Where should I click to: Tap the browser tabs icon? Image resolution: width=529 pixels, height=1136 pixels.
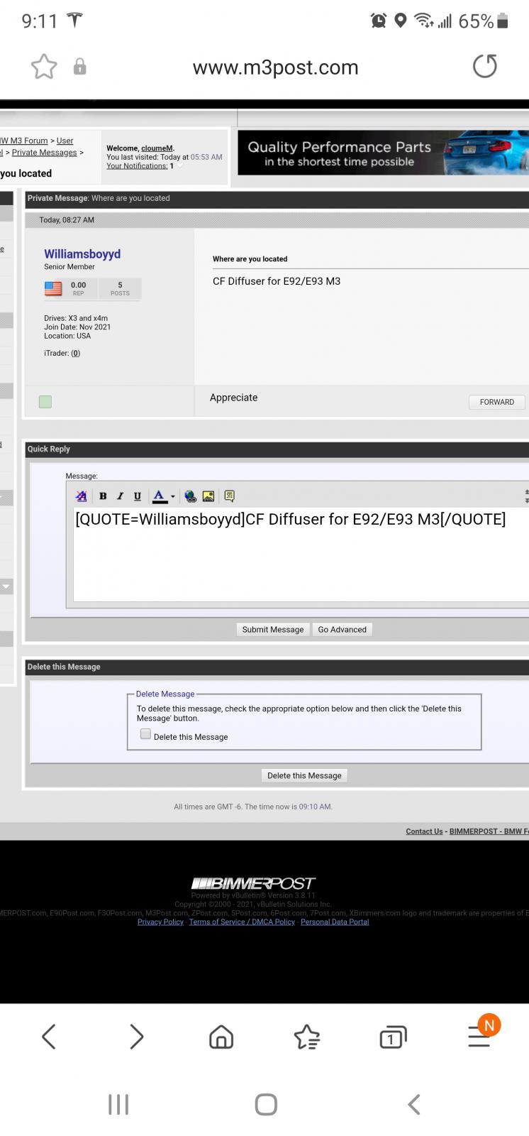click(x=393, y=1037)
